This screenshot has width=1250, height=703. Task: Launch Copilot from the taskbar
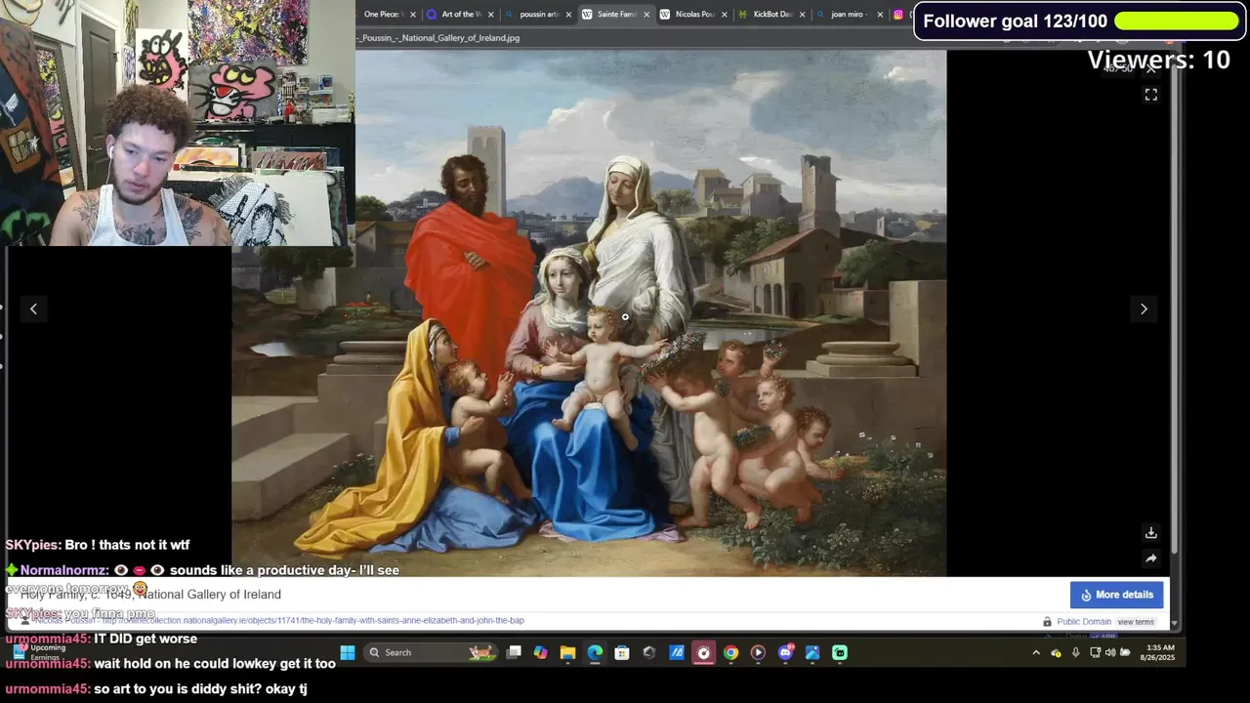(541, 652)
